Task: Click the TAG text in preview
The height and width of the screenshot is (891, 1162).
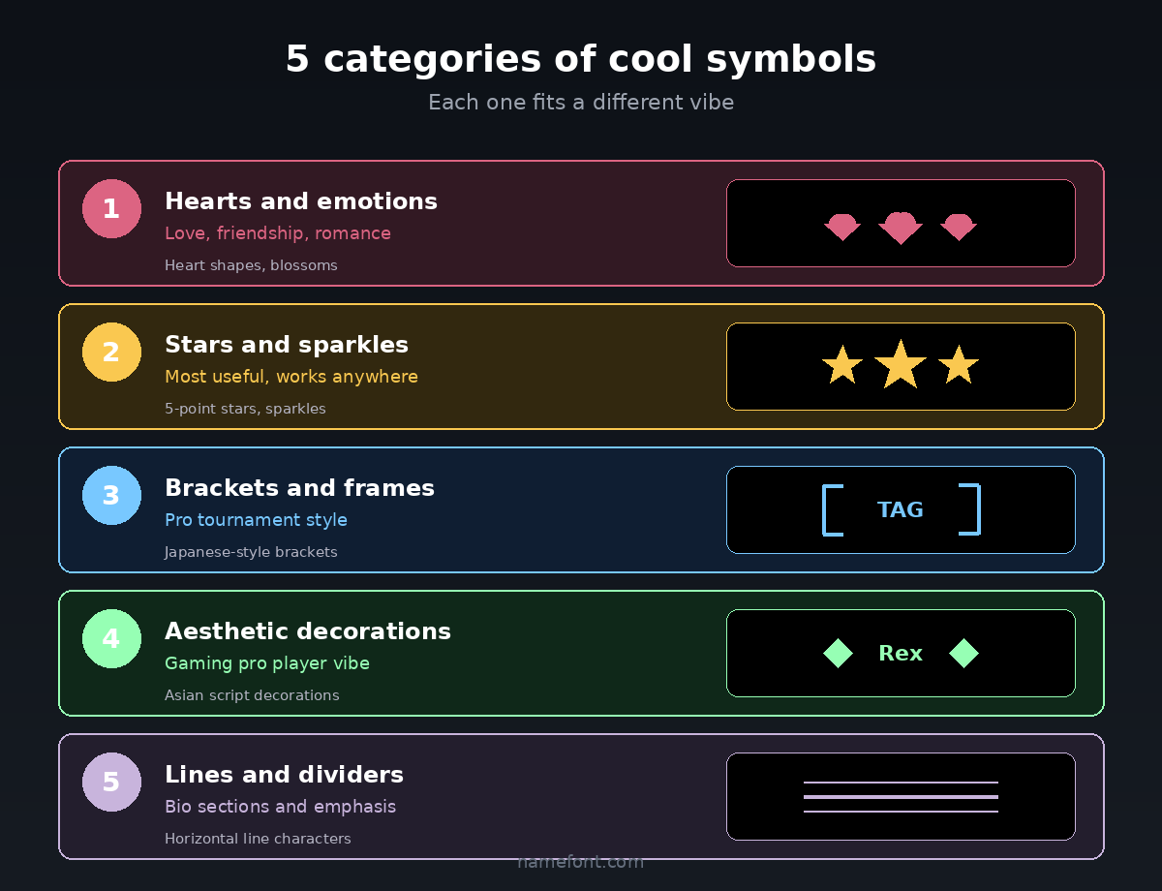Action: [x=901, y=509]
